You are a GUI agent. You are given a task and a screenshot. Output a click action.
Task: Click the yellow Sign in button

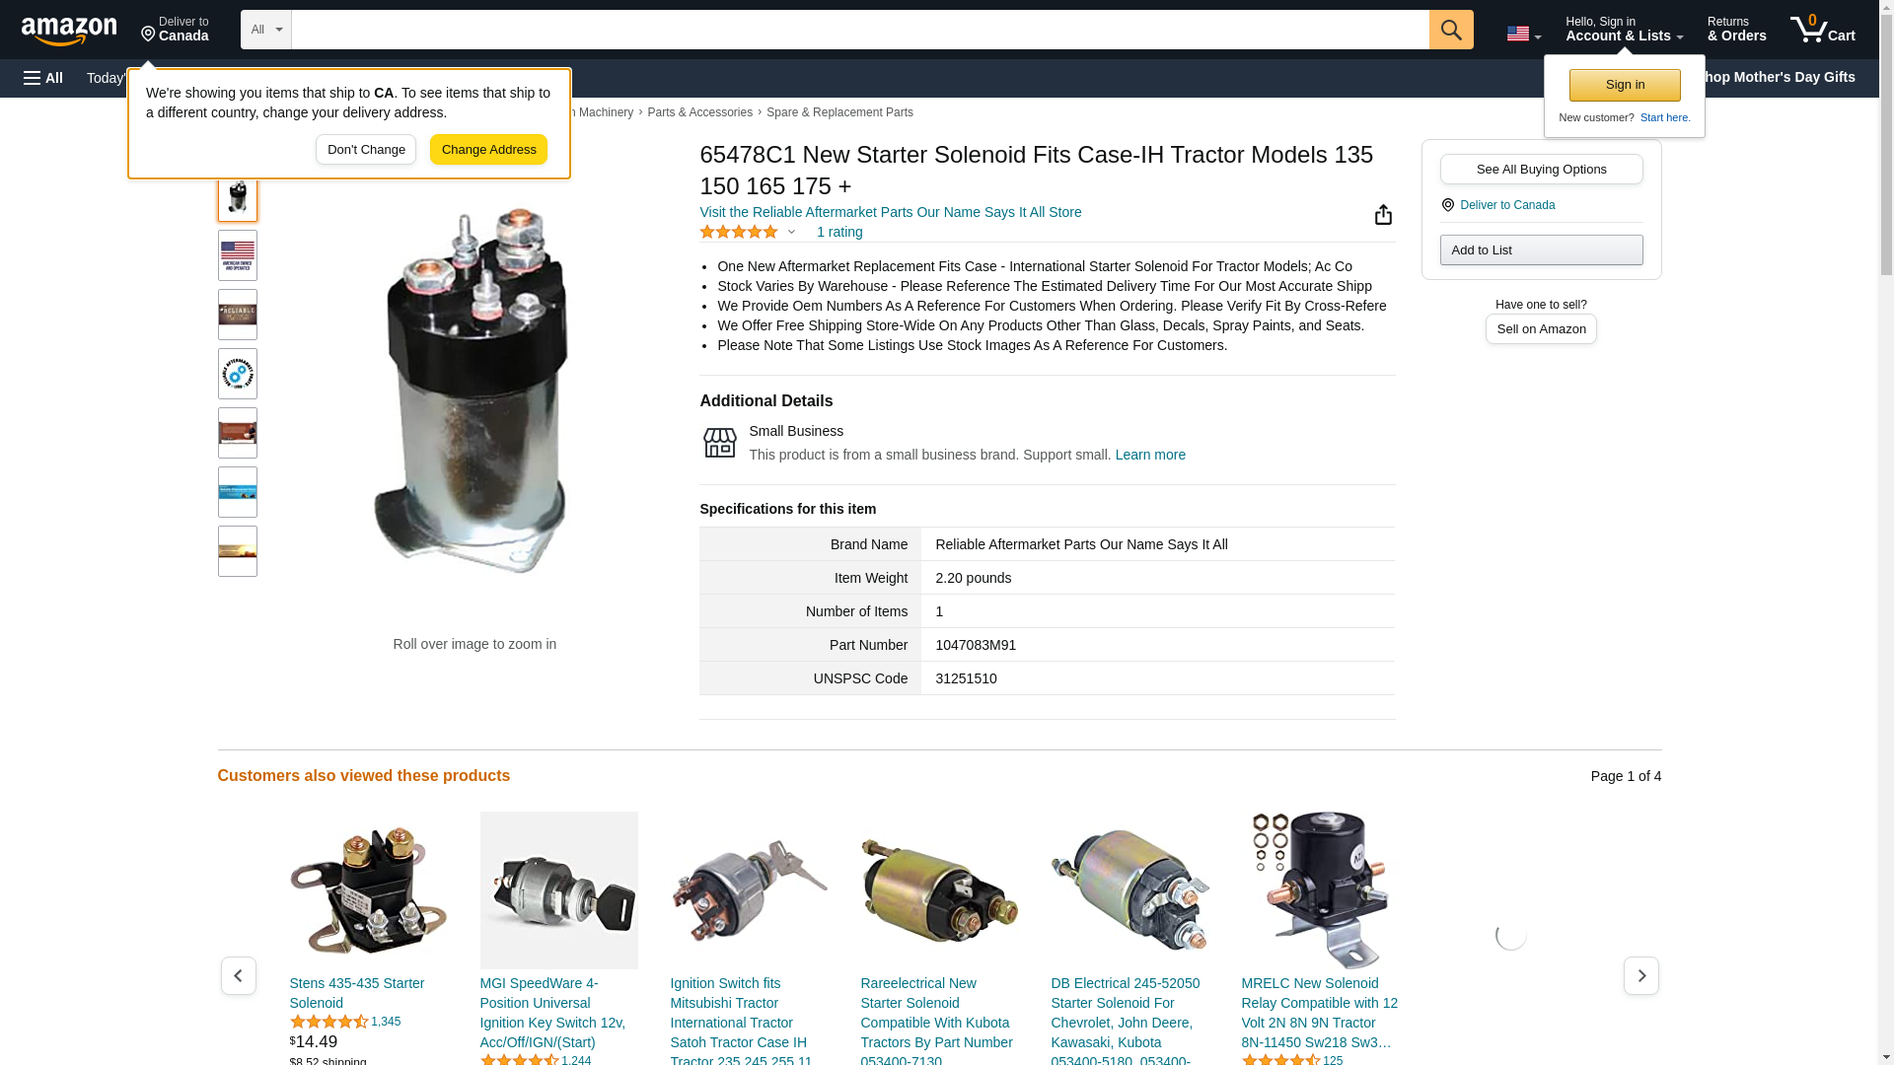[x=1625, y=85]
